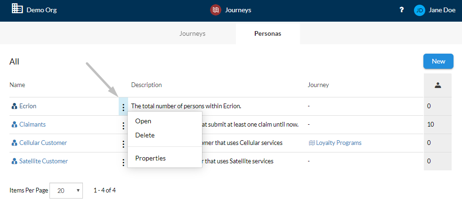This screenshot has height=208, width=462.
Task: Click the Ecrion description text
Action: 186,106
